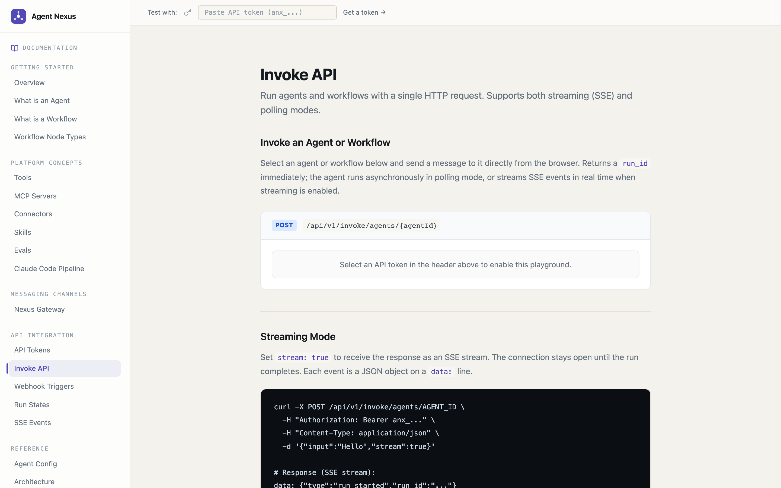
Task: Click the Documentation book icon
Action: tap(15, 48)
